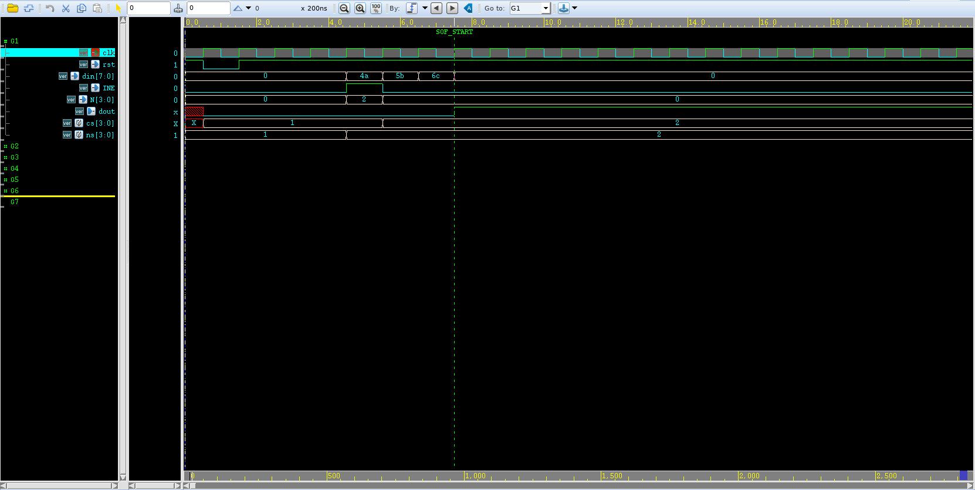The width and height of the screenshot is (975, 490).
Task: Click the 6c value on din waveform
Action: [436, 76]
